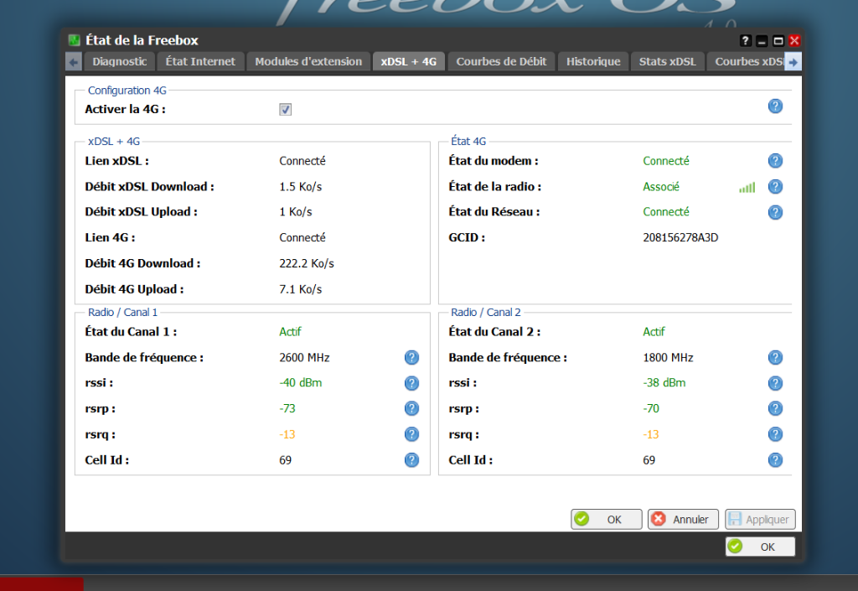
Task: Click the -40 dBm rssi value
Action: click(301, 383)
